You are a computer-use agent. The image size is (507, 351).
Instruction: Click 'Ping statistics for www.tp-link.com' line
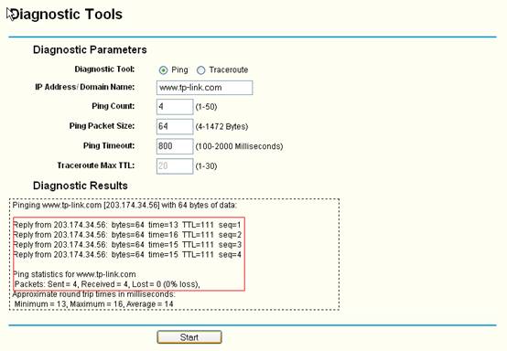tap(75, 274)
